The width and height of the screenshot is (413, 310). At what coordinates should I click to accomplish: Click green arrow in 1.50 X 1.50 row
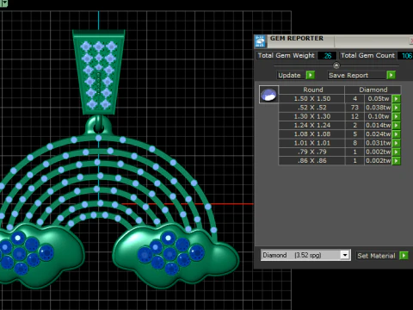[396, 99]
